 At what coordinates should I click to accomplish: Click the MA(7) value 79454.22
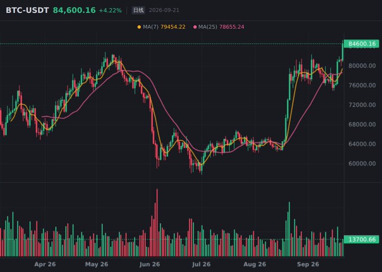coord(173,27)
